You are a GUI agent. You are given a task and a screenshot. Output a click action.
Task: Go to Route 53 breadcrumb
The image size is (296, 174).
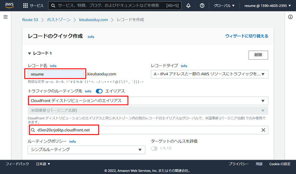pos(30,20)
